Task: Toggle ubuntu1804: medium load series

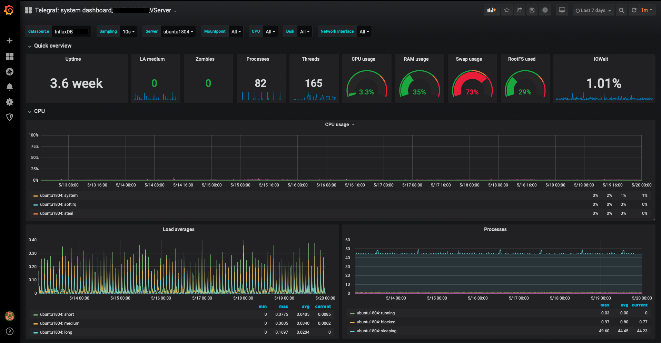Action: [60, 323]
